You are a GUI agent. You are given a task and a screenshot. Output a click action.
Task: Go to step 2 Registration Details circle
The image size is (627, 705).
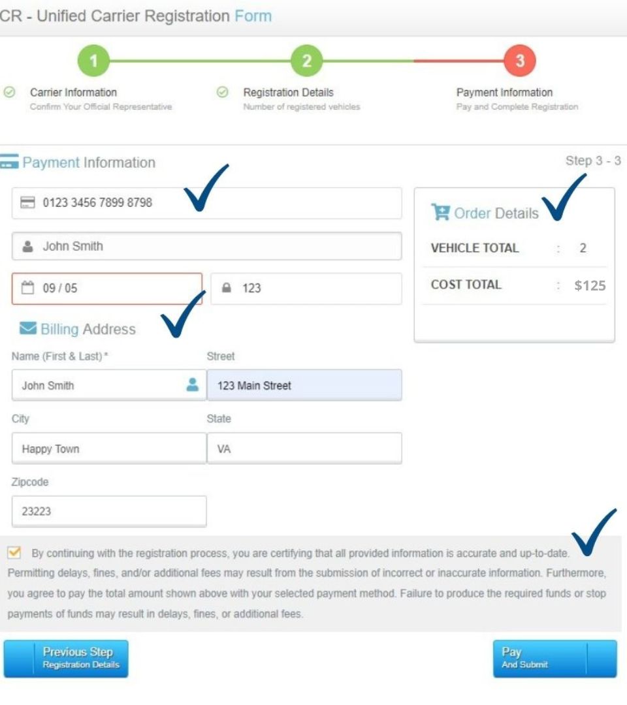pos(307,61)
